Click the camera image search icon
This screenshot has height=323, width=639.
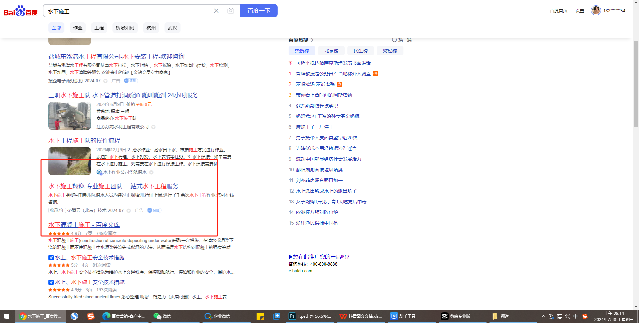click(231, 11)
